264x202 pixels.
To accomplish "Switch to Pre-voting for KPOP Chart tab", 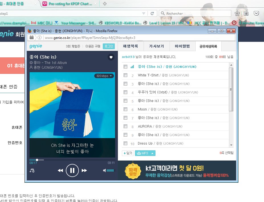I will (x=70, y=4).
